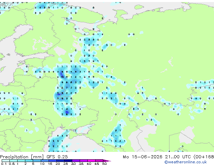
Task: Click the 25–30 mm dark blue swatch
Action: [68, 161]
